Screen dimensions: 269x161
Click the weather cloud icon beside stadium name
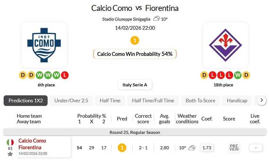point(157,19)
